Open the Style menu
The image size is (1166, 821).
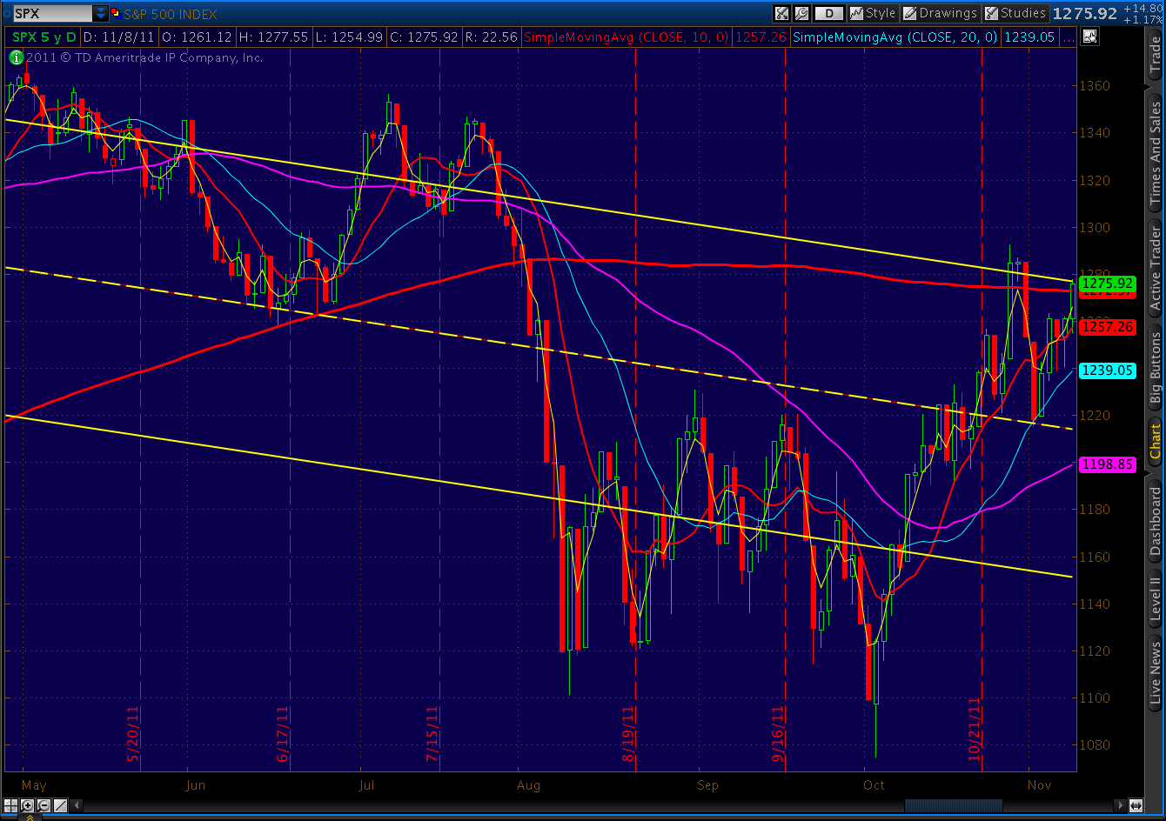coord(873,13)
